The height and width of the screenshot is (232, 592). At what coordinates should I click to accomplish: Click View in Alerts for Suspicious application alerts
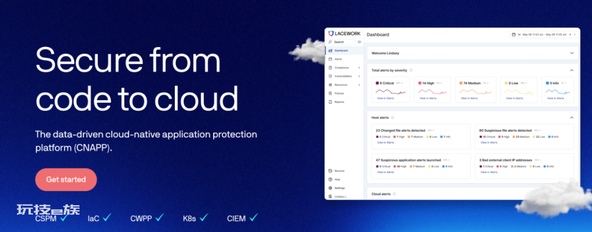click(x=385, y=172)
